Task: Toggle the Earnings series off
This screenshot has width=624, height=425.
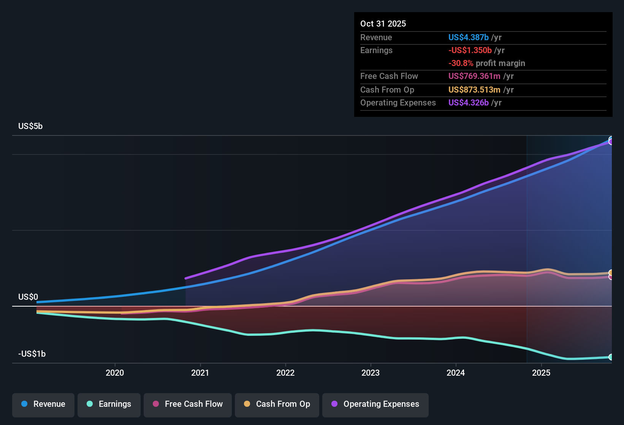Action: coord(109,405)
